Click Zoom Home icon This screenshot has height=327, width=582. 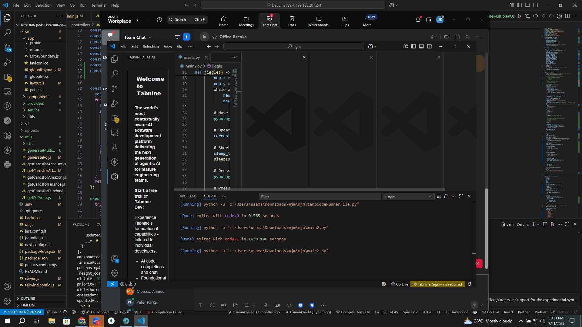click(x=224, y=21)
